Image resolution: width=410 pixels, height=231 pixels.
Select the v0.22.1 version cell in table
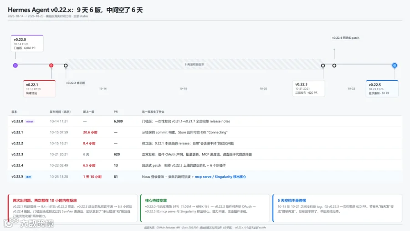tap(17, 133)
